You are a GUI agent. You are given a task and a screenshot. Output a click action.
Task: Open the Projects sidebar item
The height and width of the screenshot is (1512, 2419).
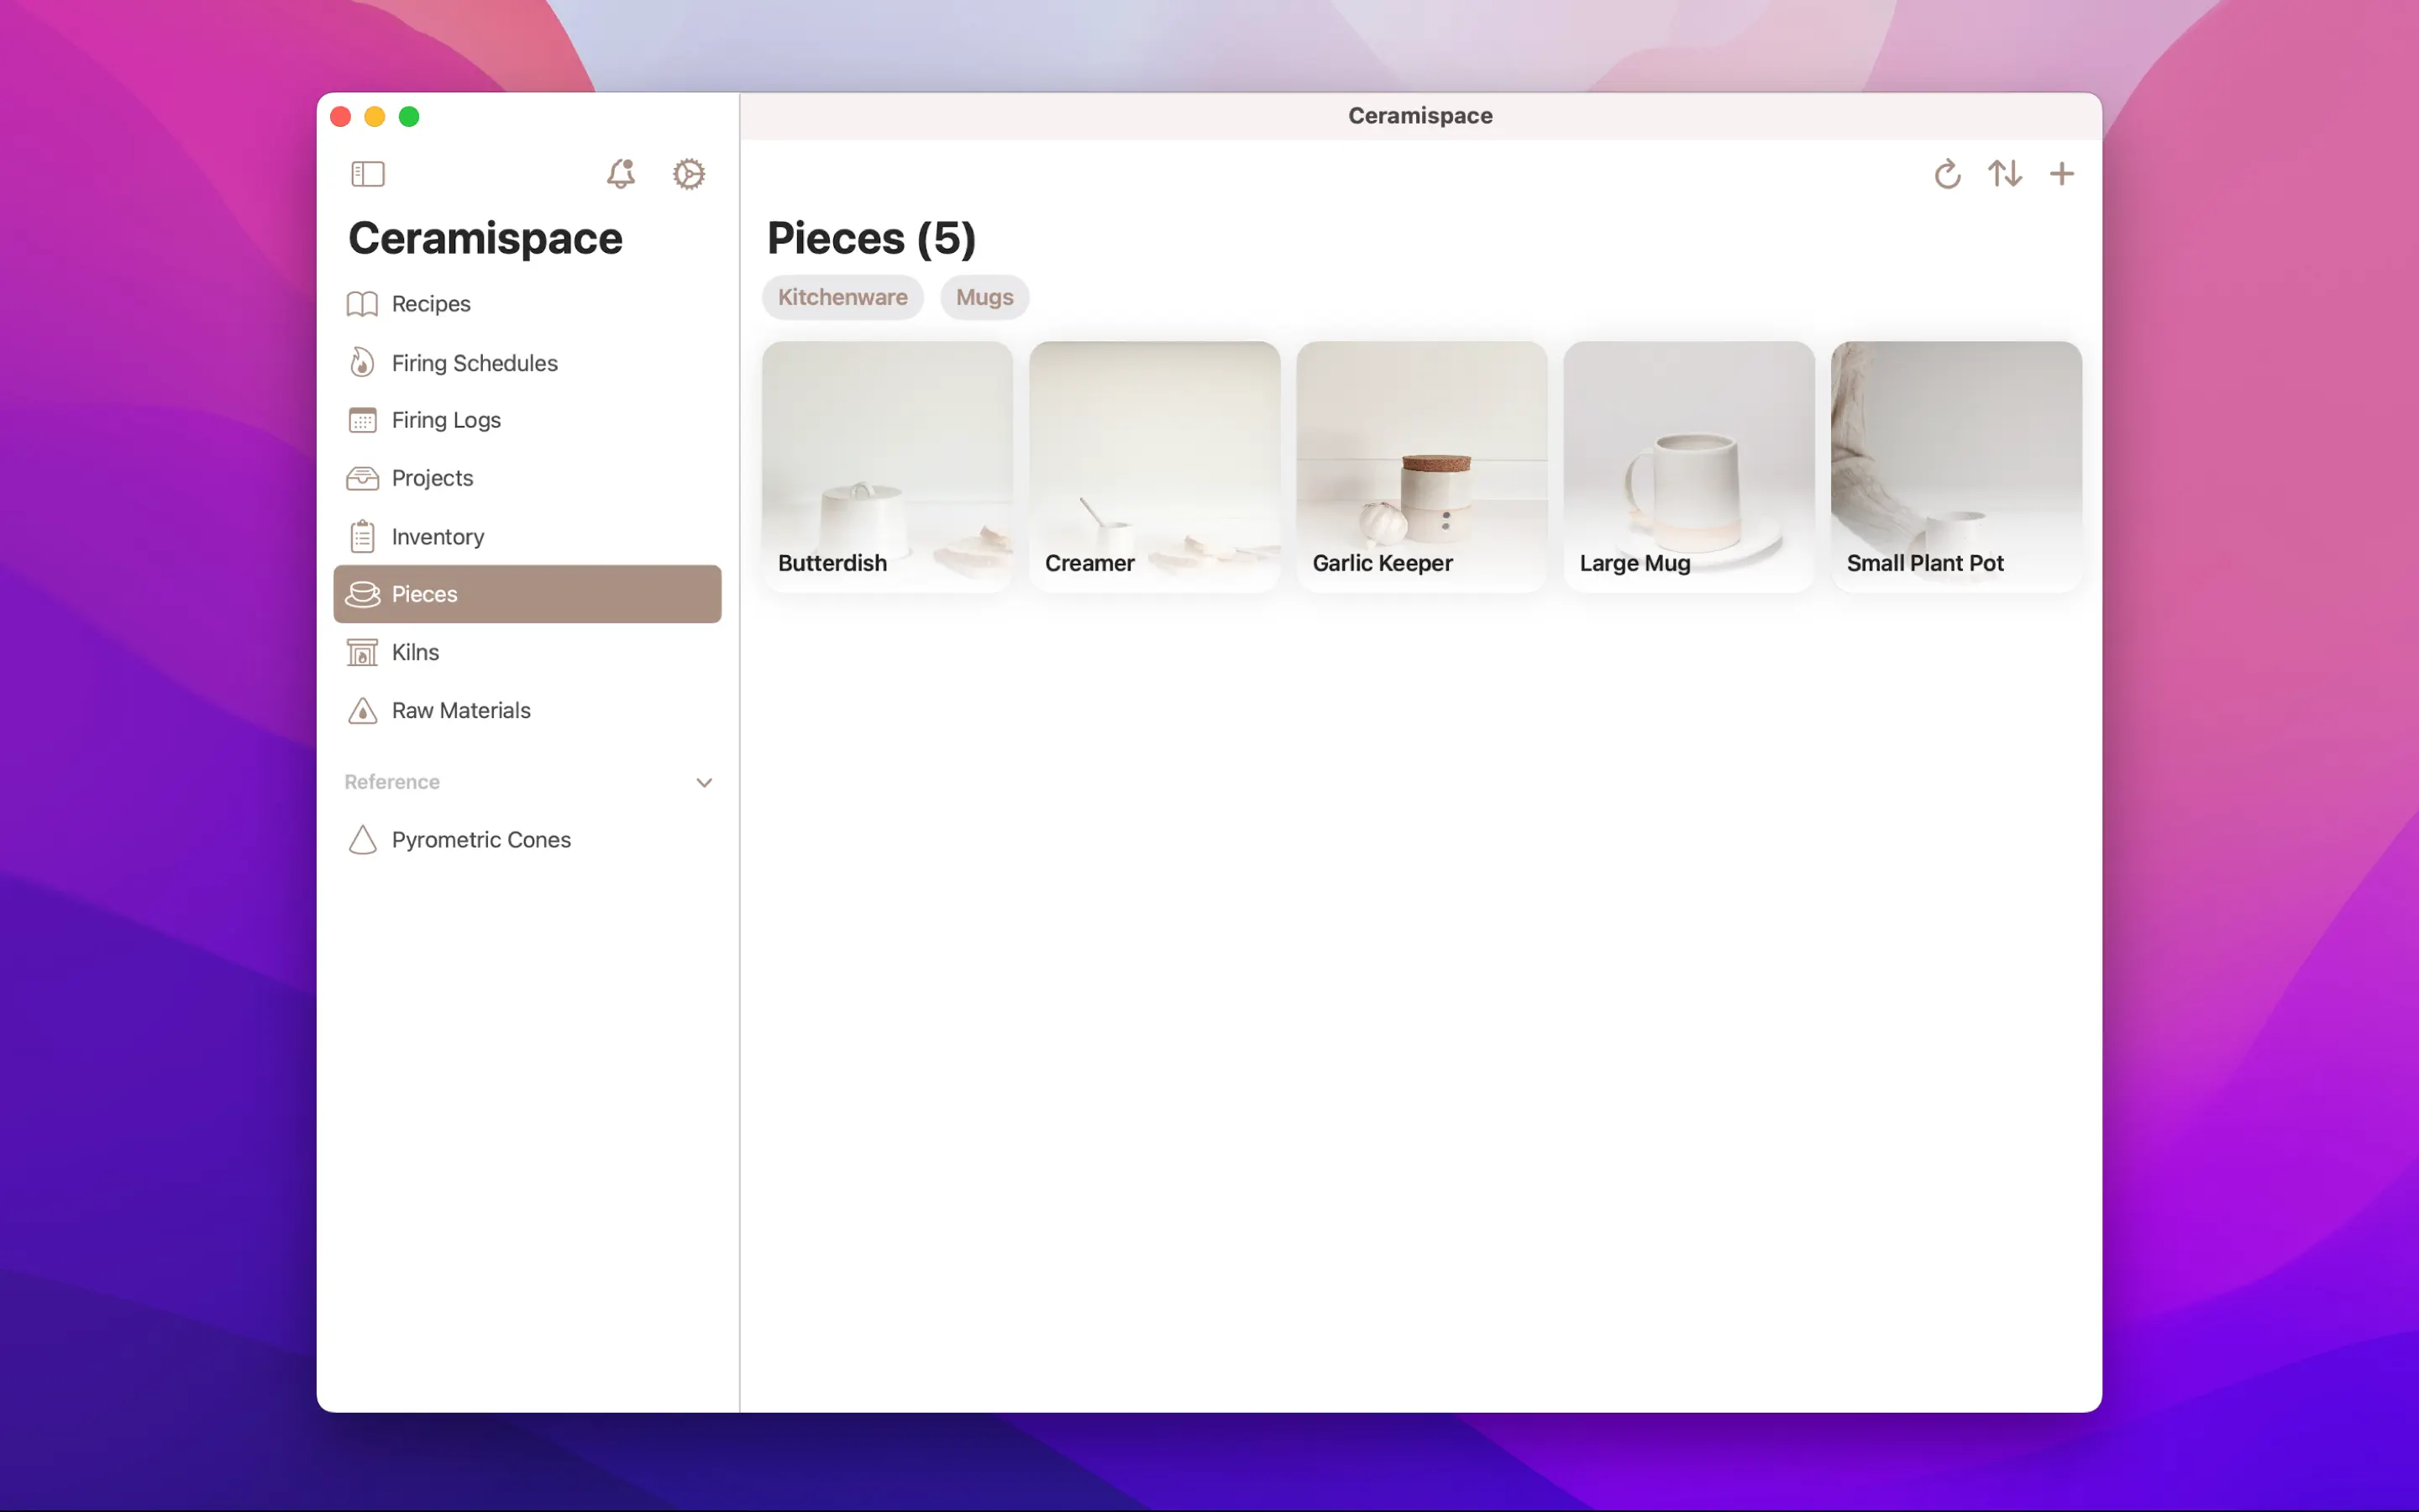[432, 478]
